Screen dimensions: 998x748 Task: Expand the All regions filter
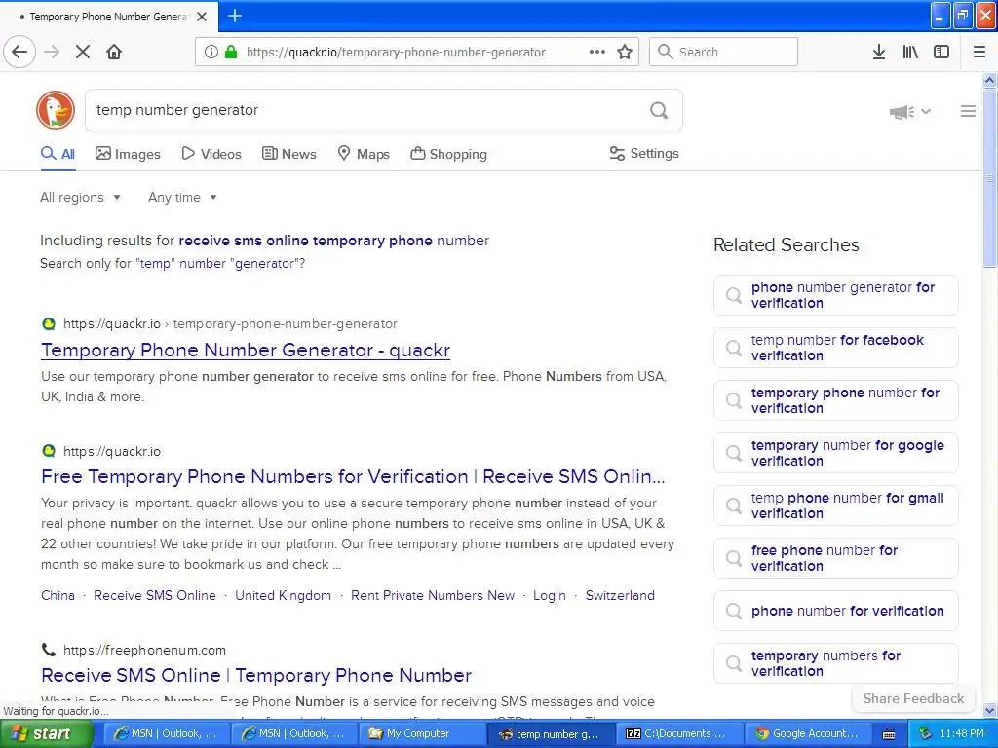click(80, 197)
